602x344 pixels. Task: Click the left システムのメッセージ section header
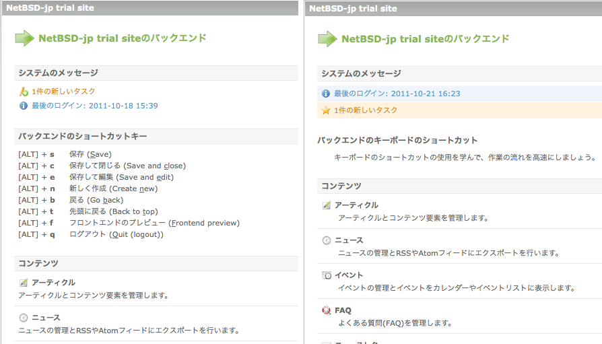156,73
